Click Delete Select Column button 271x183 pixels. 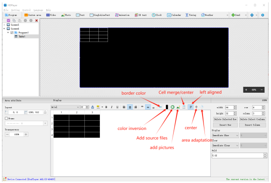click(x=253, y=119)
